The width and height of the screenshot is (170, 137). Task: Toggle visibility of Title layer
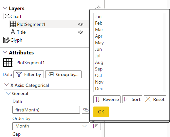[81, 32]
